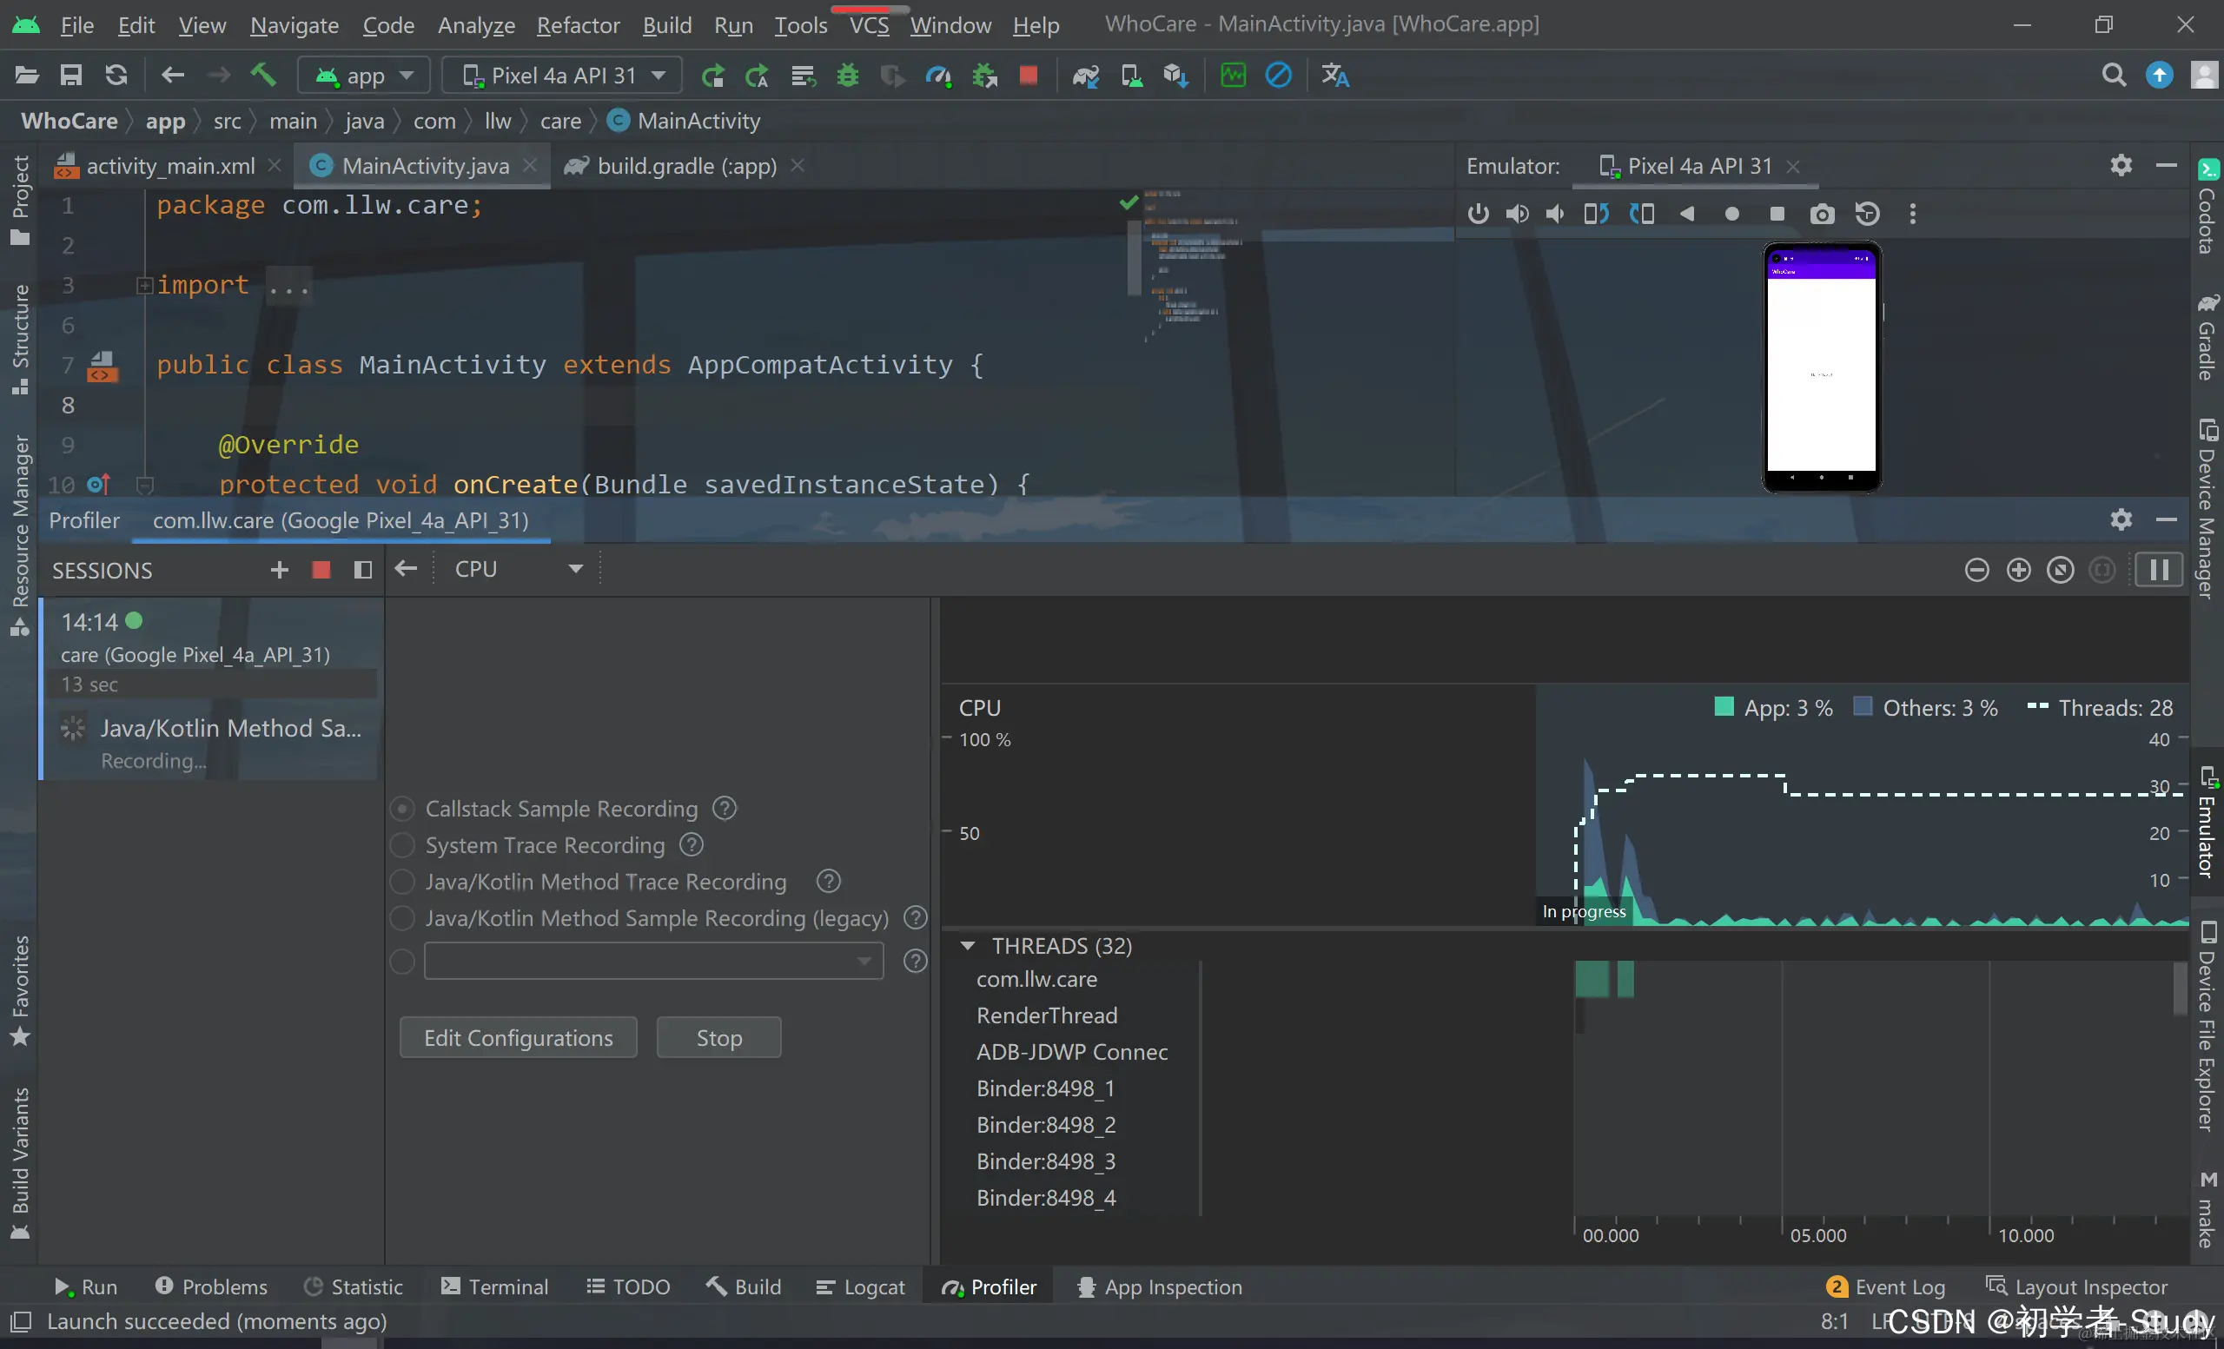Screen dimensions: 2224x1349
Task: Collapse the THREADS (32) section
Action: [x=968, y=946]
